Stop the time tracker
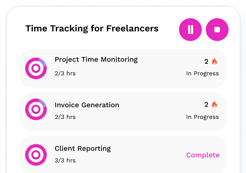Viewport: 246px width, 173px height. 217,30
